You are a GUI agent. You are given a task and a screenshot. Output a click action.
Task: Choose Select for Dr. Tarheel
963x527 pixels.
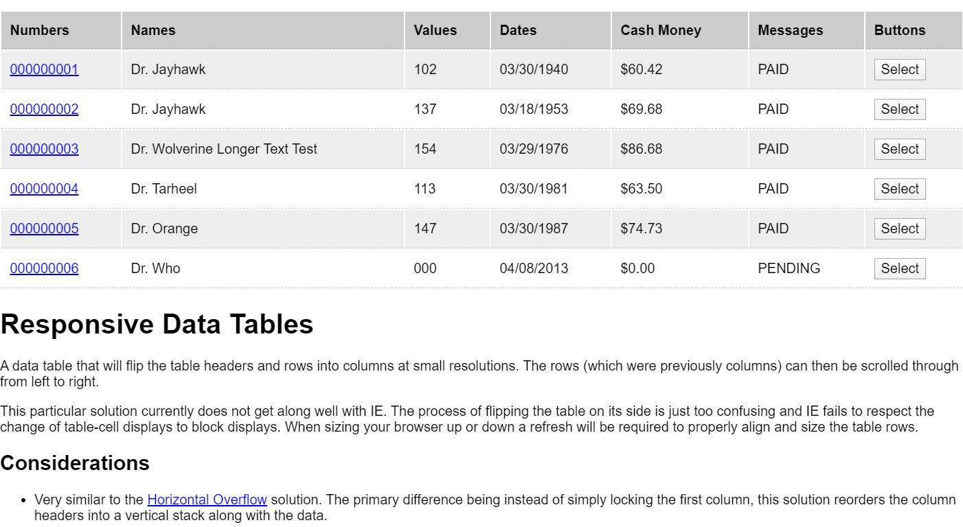pos(900,189)
